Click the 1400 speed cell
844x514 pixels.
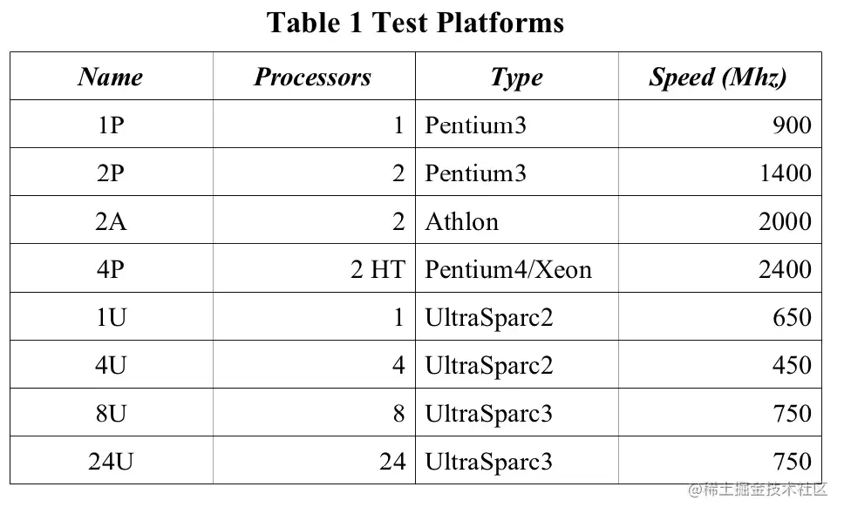785,173
